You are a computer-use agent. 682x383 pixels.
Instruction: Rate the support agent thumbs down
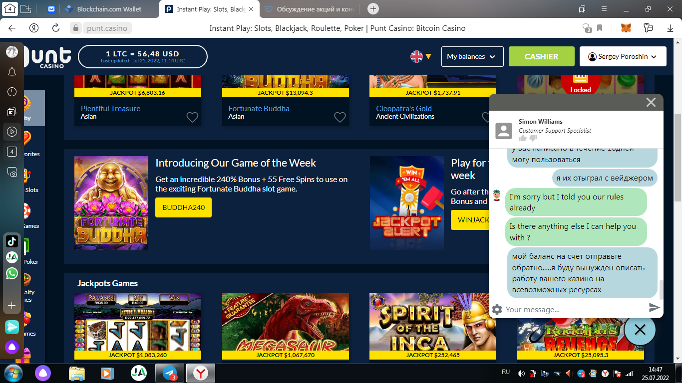point(533,138)
